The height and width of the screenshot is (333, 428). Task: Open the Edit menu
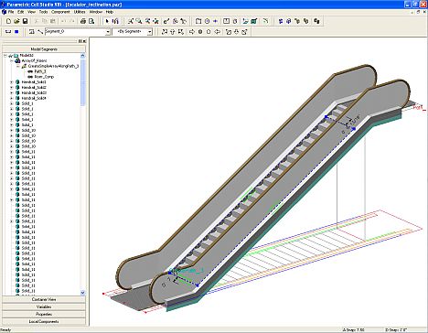point(20,12)
